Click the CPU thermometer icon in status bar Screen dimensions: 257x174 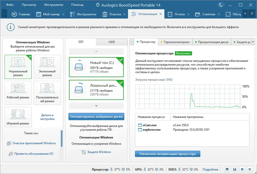[111, 170]
